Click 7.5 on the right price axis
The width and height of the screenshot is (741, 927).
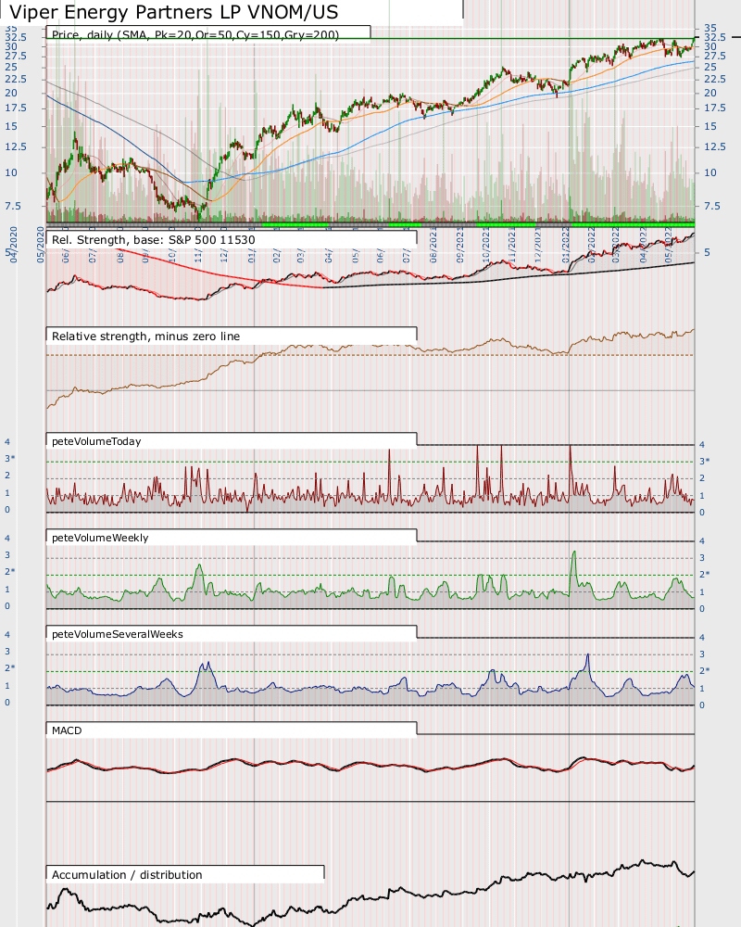711,206
